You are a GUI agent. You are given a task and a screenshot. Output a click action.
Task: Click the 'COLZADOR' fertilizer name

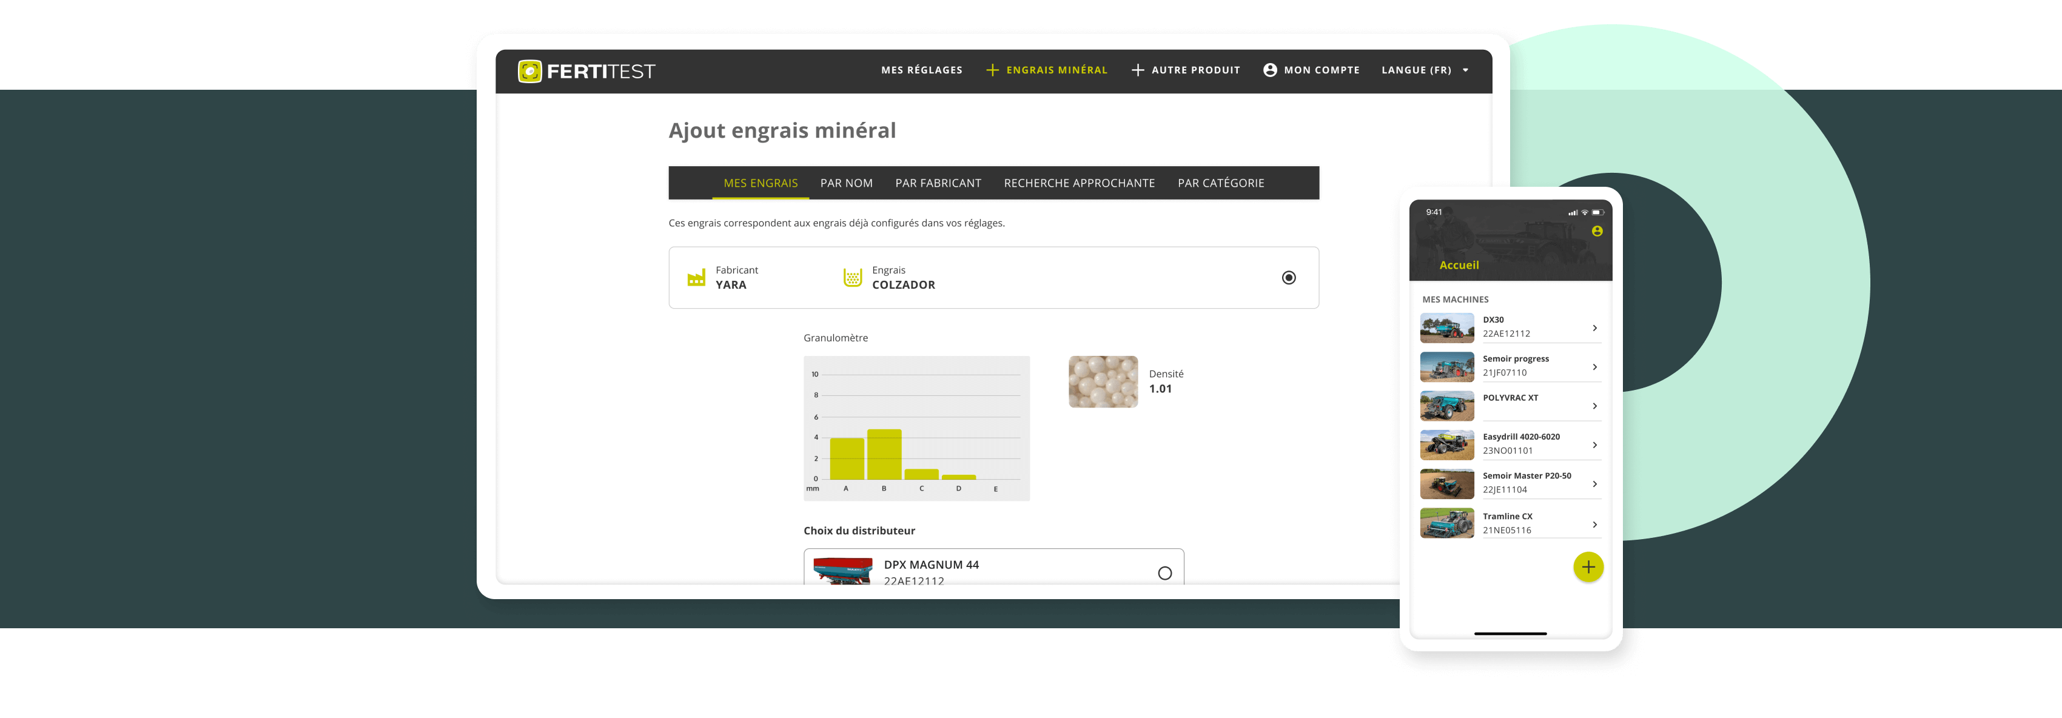coord(903,285)
